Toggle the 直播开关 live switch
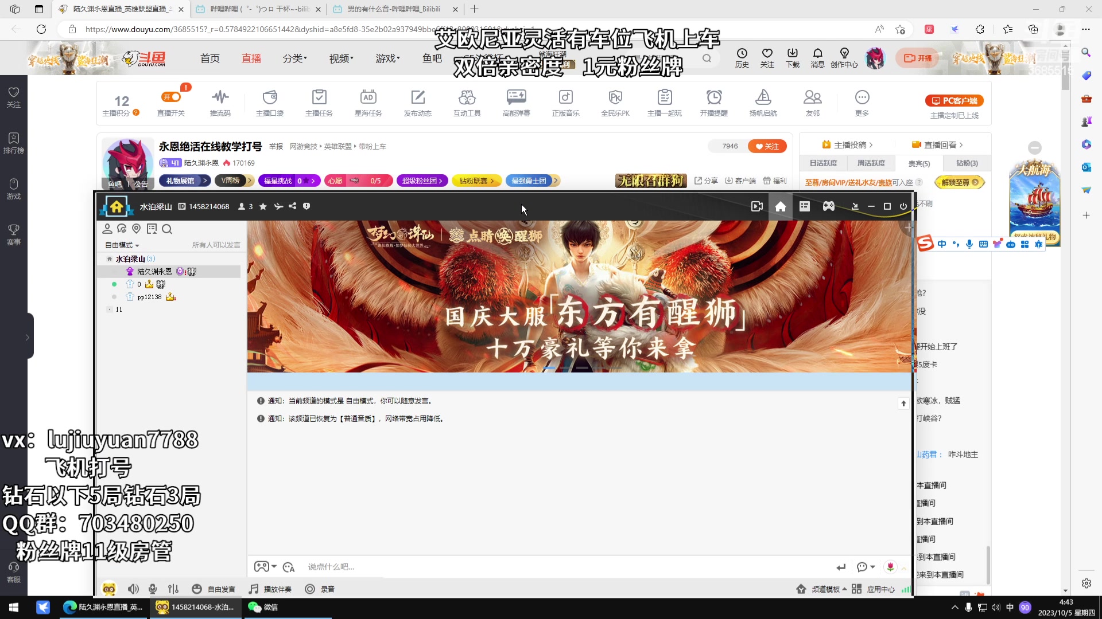Image resolution: width=1102 pixels, height=619 pixels. point(171,97)
